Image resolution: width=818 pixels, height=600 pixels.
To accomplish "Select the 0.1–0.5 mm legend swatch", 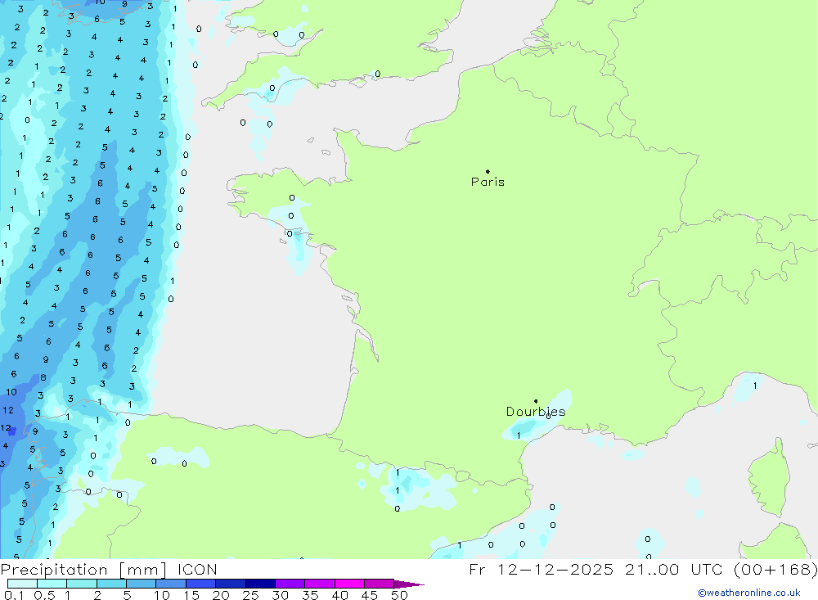I will click(22, 584).
